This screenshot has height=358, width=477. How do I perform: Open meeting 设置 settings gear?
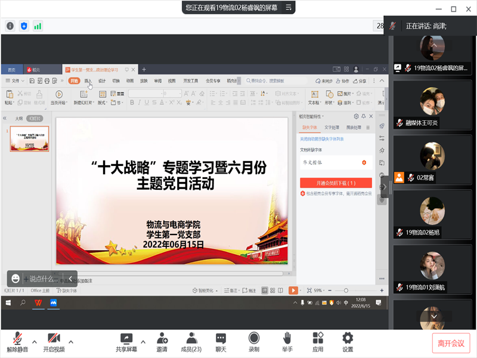click(x=348, y=338)
